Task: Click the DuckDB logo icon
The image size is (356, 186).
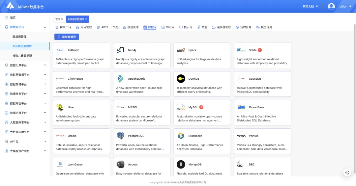Action: [181, 79]
